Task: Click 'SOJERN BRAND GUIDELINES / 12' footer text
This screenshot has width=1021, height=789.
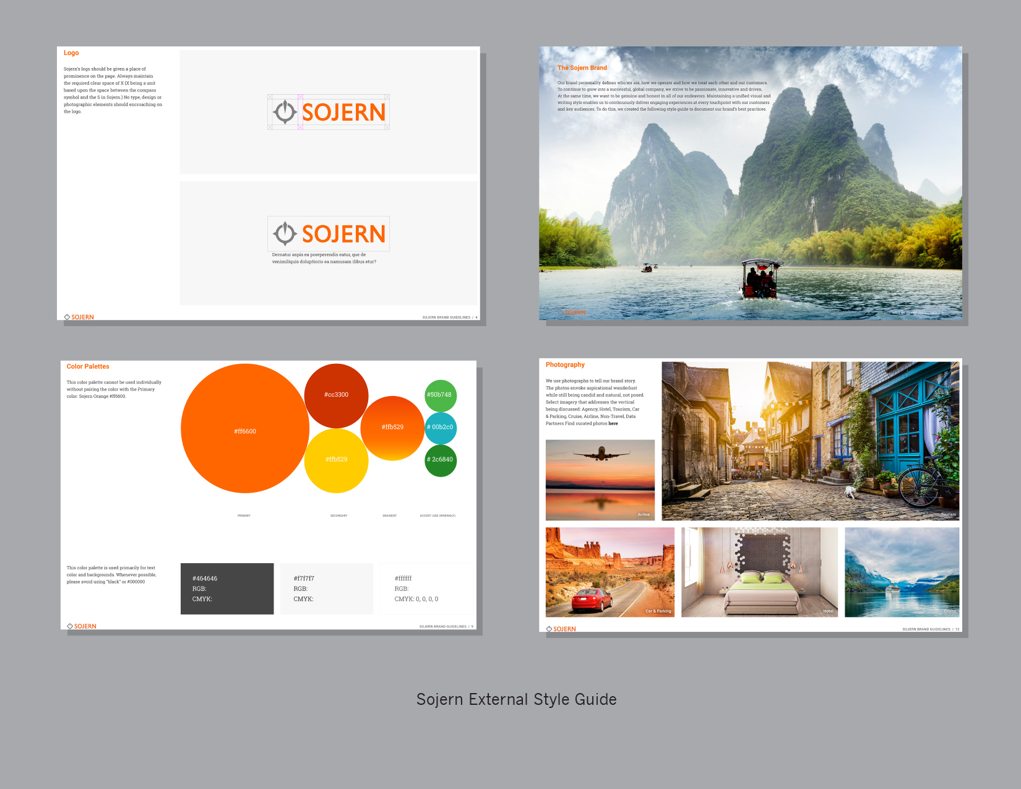Action: (x=931, y=629)
